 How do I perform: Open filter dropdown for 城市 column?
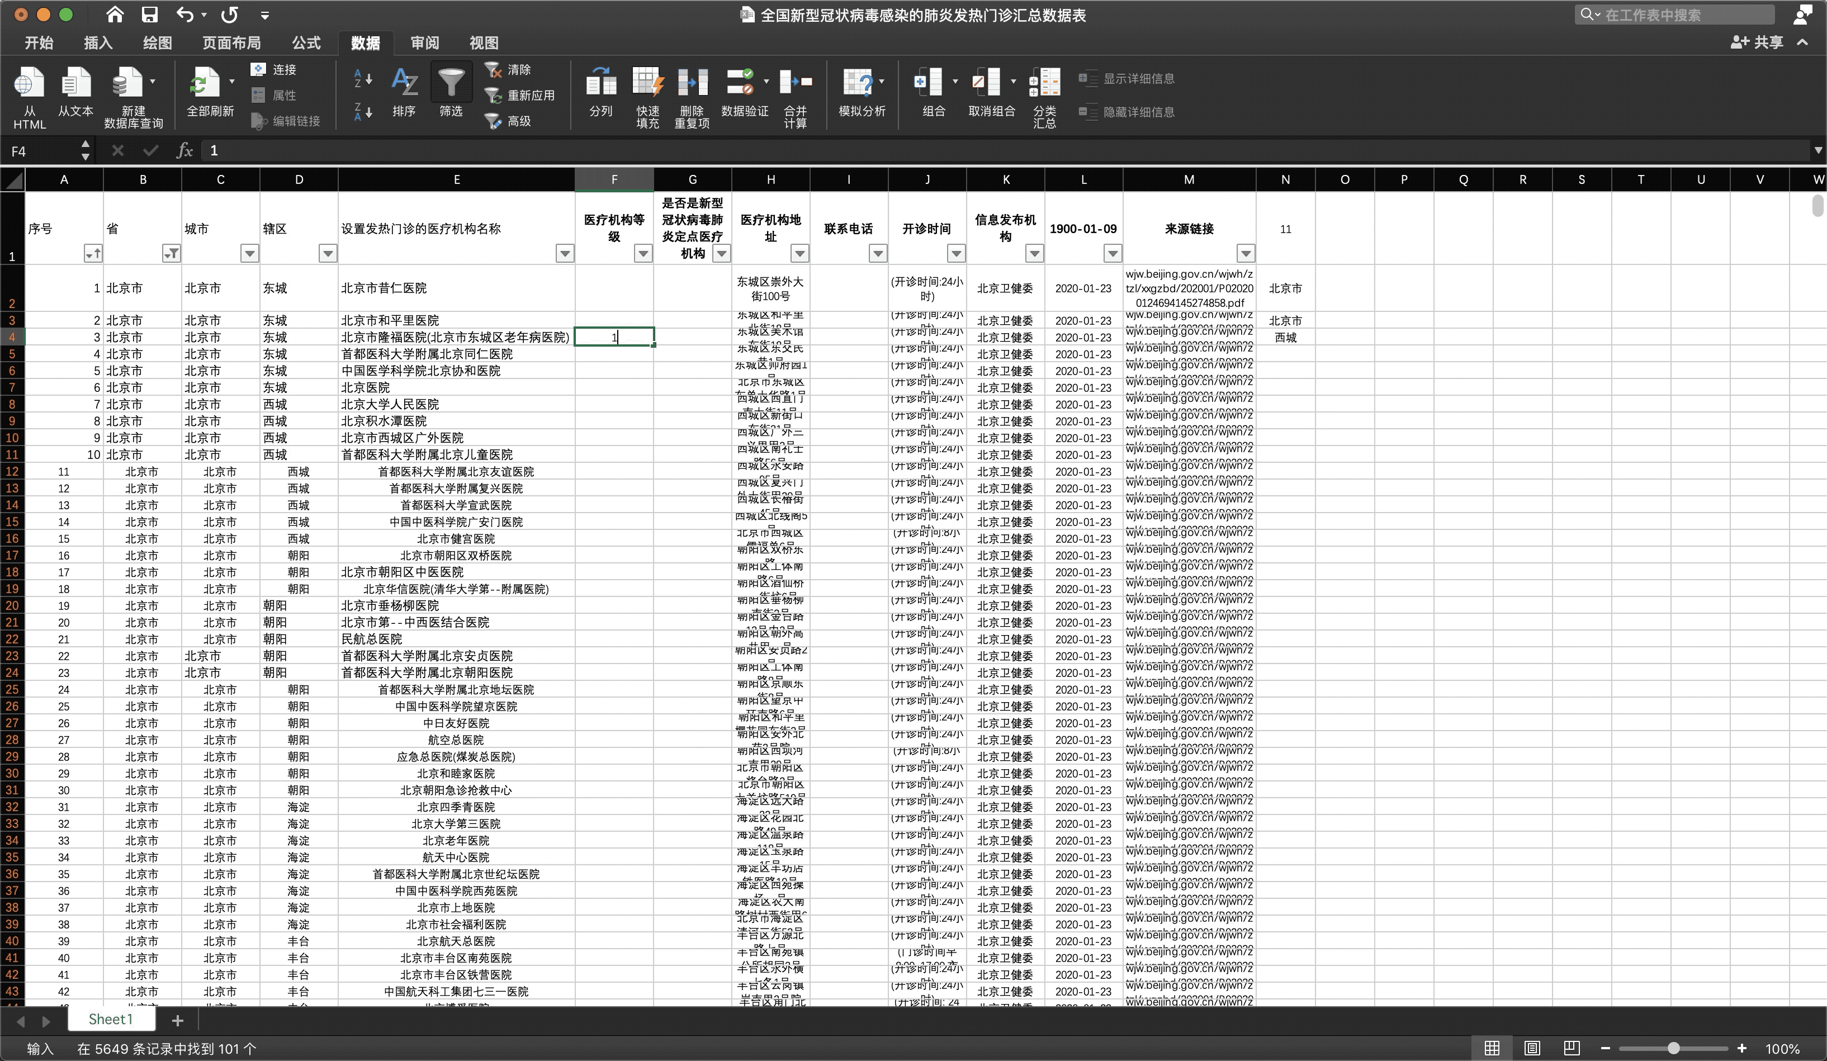[249, 253]
